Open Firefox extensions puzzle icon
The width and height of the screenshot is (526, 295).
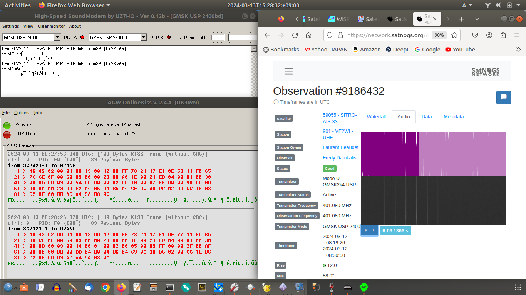(x=503, y=35)
